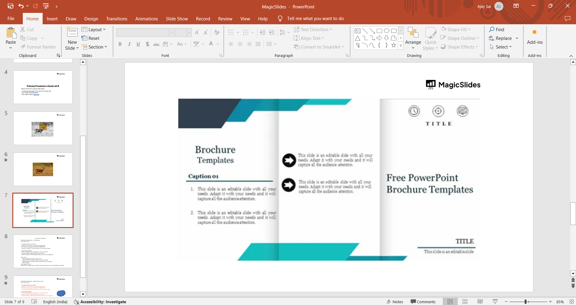
Task: Open Reading View from status bar
Action: click(480, 302)
